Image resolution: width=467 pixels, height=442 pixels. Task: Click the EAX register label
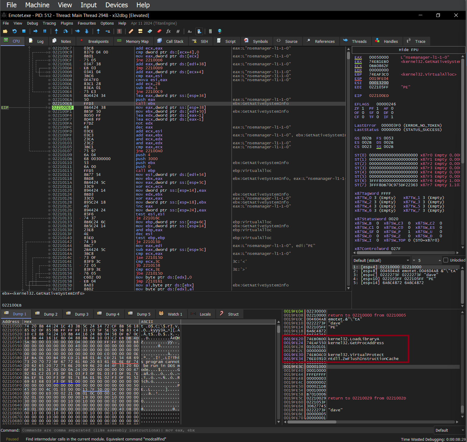(x=358, y=57)
